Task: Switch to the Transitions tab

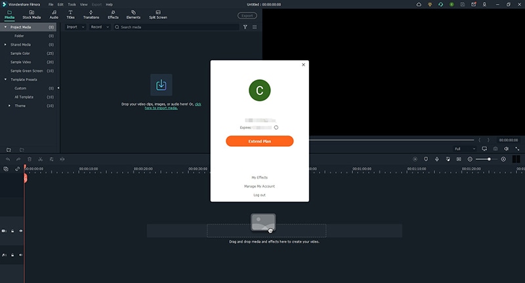Action: click(91, 14)
